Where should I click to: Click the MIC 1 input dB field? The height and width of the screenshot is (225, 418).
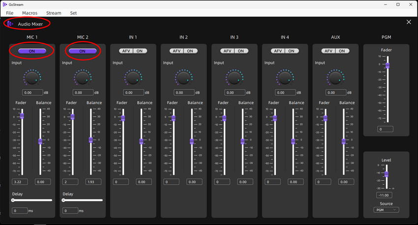coord(32,92)
